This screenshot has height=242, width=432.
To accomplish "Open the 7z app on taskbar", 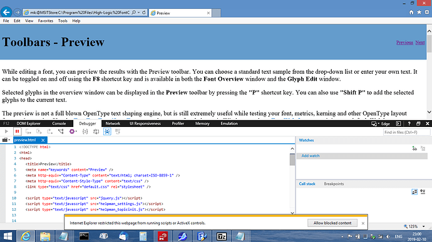I will [222, 236].
